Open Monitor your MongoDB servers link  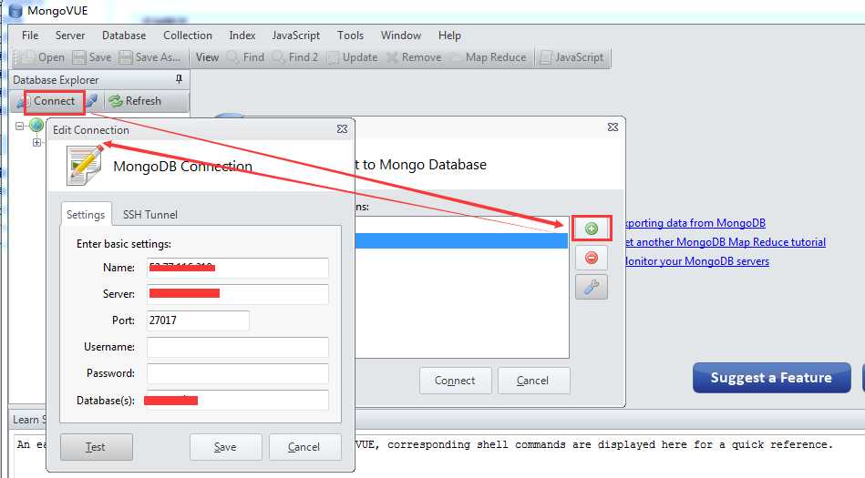pyautogui.click(x=697, y=261)
